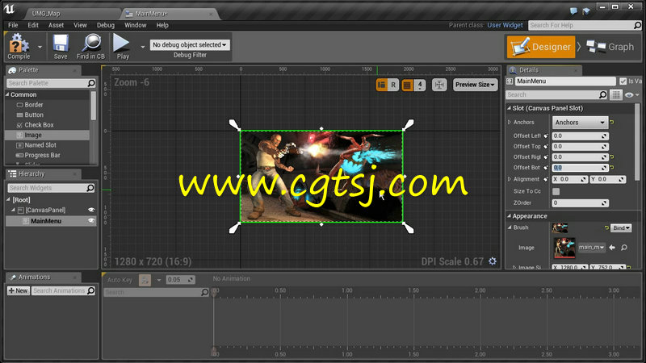This screenshot has height=363, width=646.
Task: Open Anchors dropdown
Action: point(580,123)
